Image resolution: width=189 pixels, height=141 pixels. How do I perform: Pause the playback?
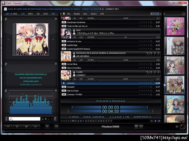coord(17,126)
